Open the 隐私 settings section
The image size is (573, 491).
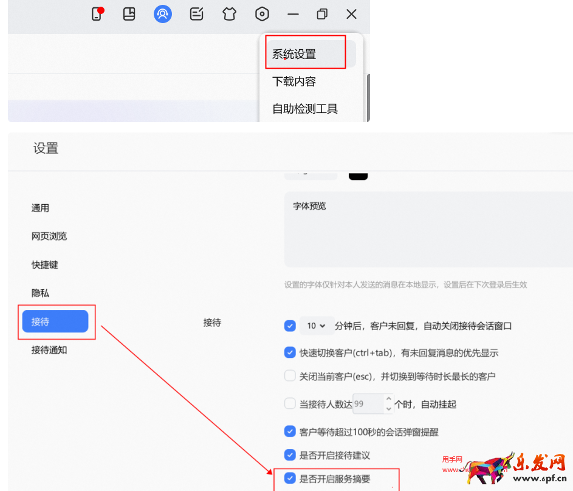[40, 293]
